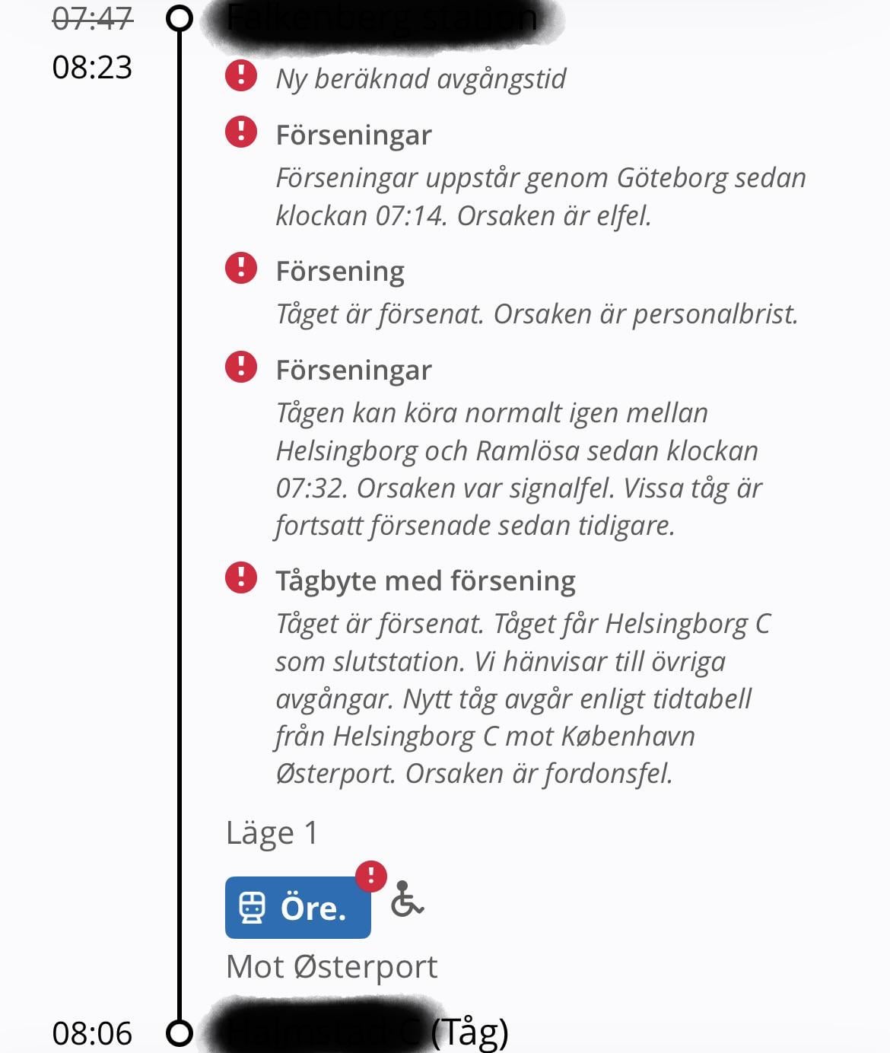Select the arrival stop circle on the timeline
This screenshot has width=890, height=1053.
(180, 1033)
